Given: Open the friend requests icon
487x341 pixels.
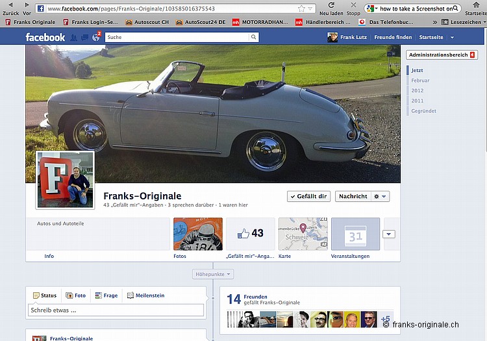Looking at the screenshot, I should pos(73,37).
